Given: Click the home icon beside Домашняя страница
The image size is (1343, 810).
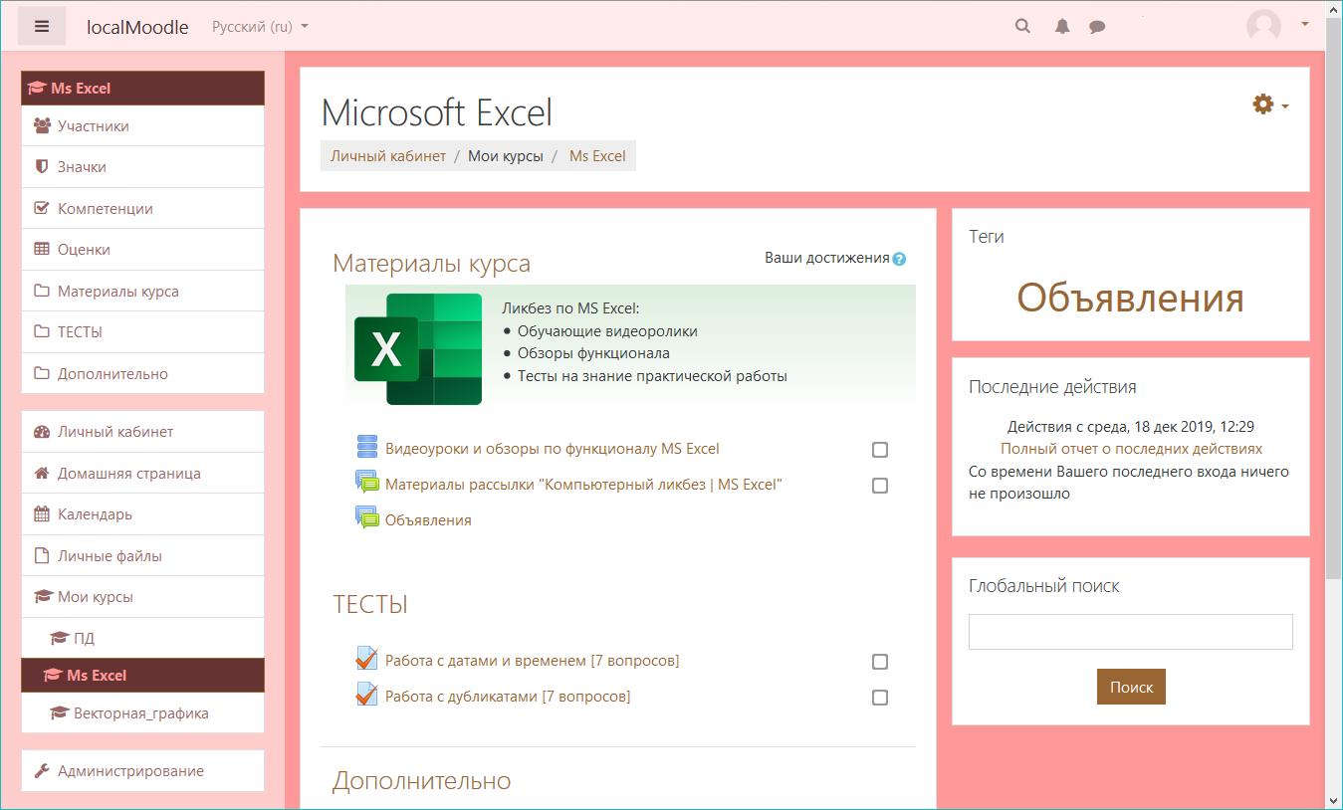Looking at the screenshot, I should [42, 474].
